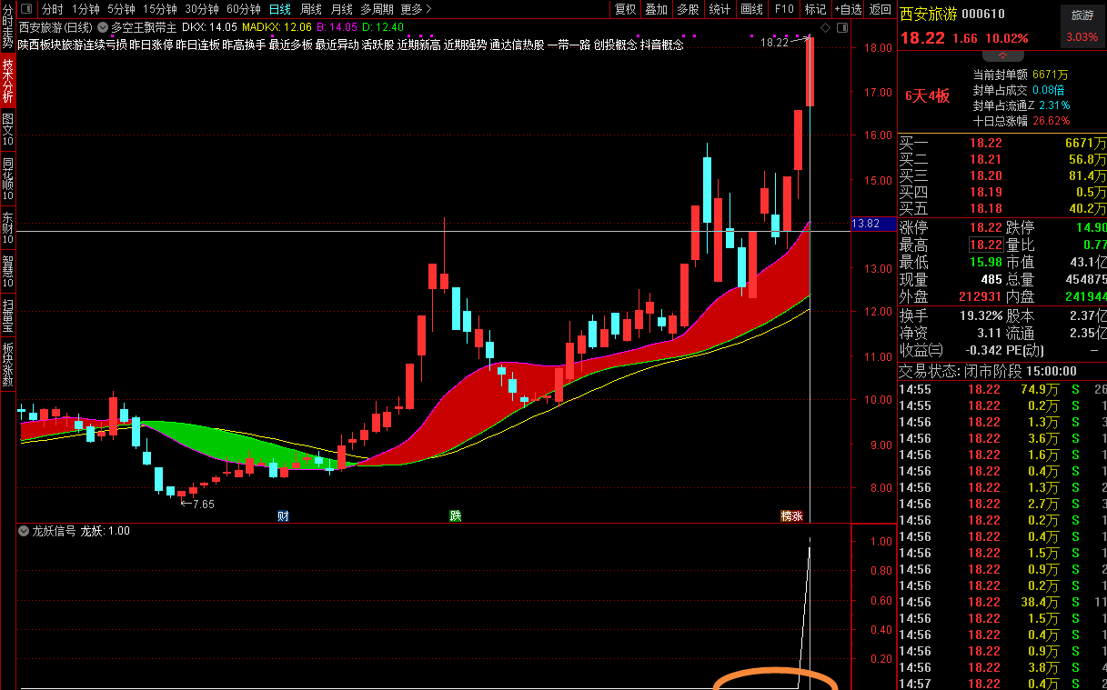Image resolution: width=1107 pixels, height=690 pixels.
Task: Click the stock name 西安旅游 in quote panel
Action: 929,14
